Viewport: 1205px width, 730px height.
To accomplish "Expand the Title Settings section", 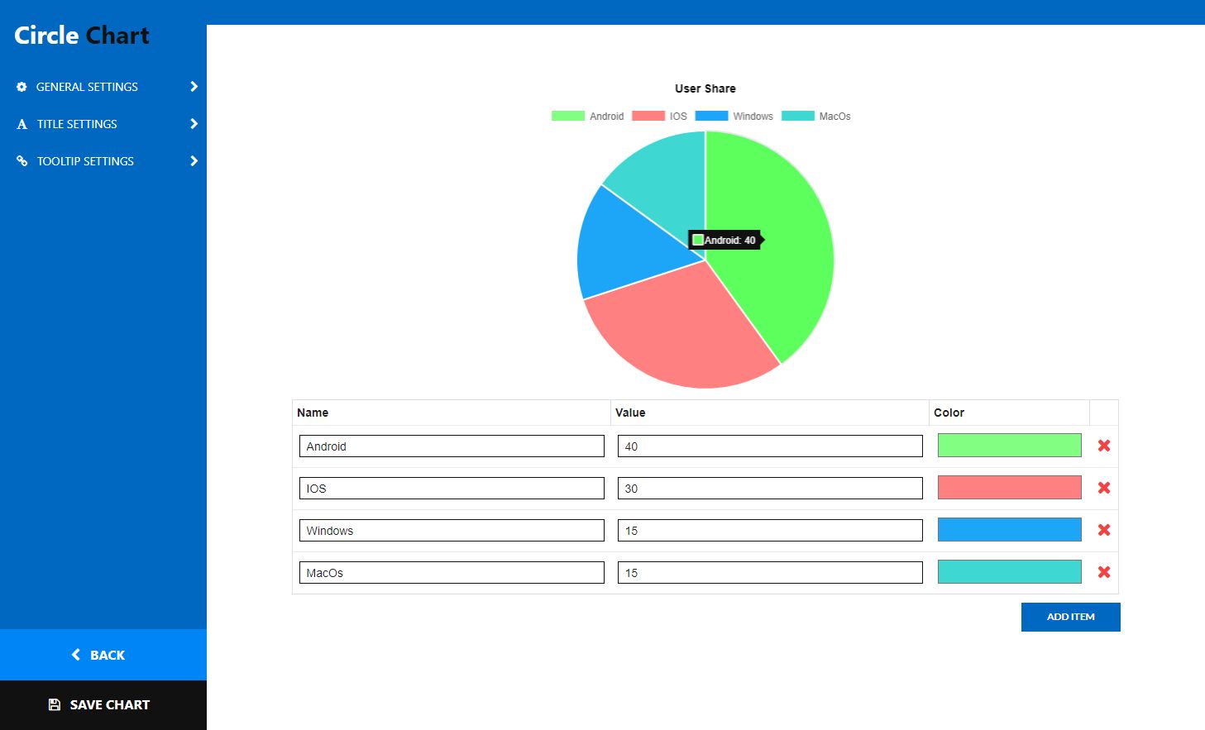I will 194,124.
